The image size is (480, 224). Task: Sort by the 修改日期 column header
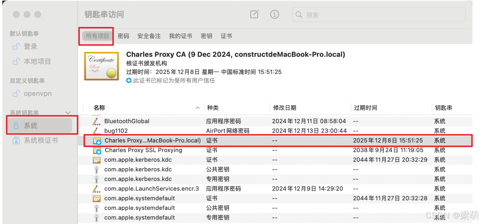[x=285, y=108]
